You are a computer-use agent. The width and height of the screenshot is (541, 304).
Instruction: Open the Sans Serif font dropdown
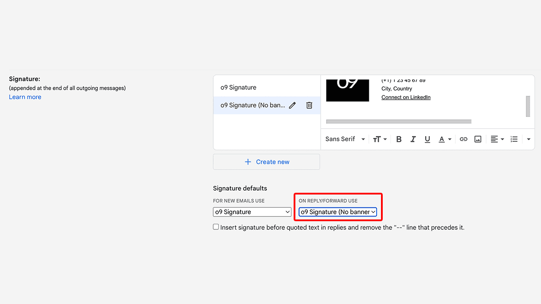tap(345, 139)
